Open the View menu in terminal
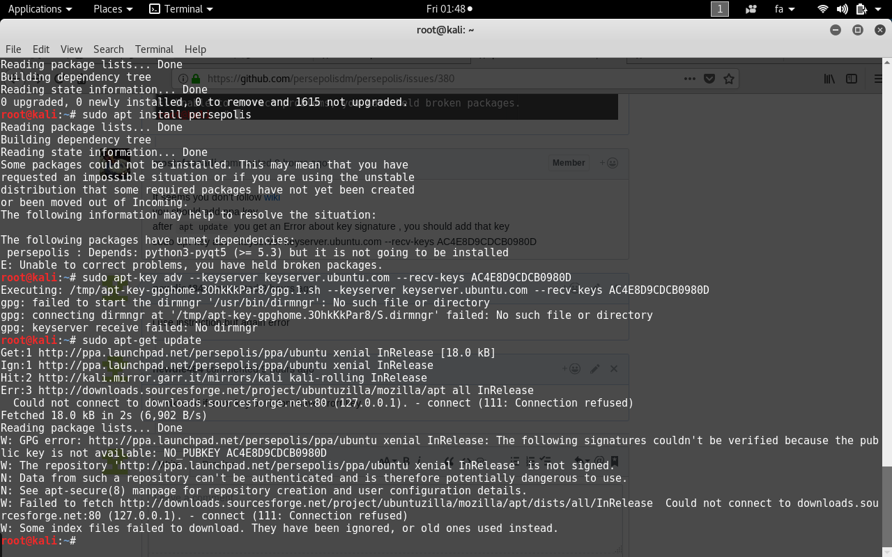 (x=71, y=49)
